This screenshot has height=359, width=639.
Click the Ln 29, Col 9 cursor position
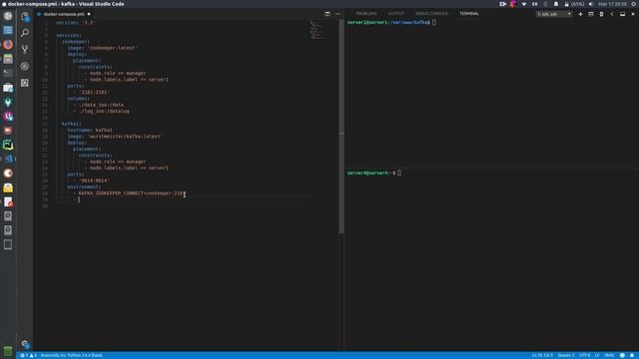(x=542, y=355)
